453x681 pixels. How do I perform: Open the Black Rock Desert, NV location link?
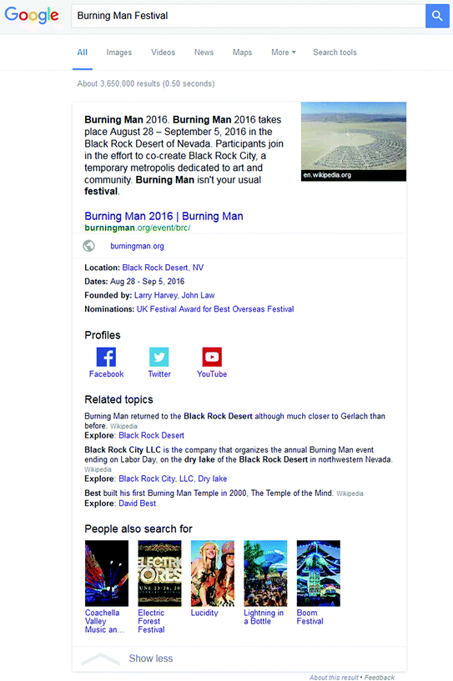163,268
